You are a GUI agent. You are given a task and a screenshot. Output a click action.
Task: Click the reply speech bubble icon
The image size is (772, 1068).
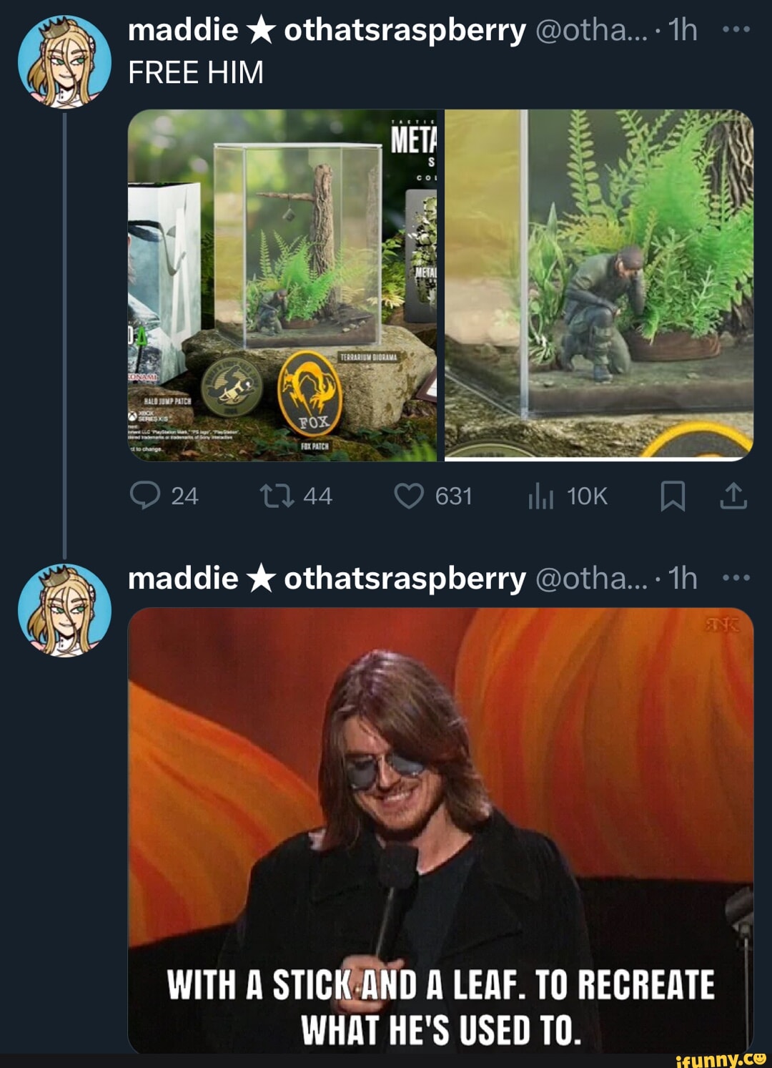click(x=145, y=495)
